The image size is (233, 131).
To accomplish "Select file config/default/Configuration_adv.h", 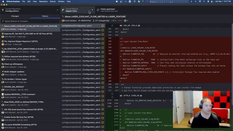I will click(83, 26).
